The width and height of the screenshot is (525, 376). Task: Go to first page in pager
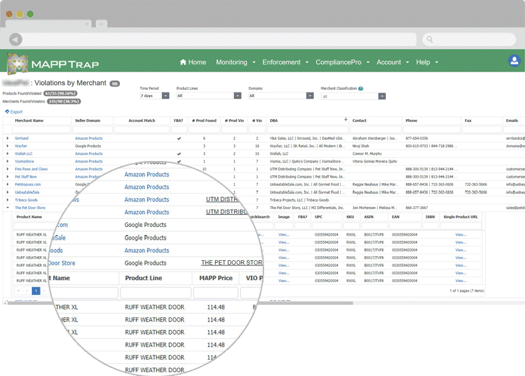click(19, 291)
